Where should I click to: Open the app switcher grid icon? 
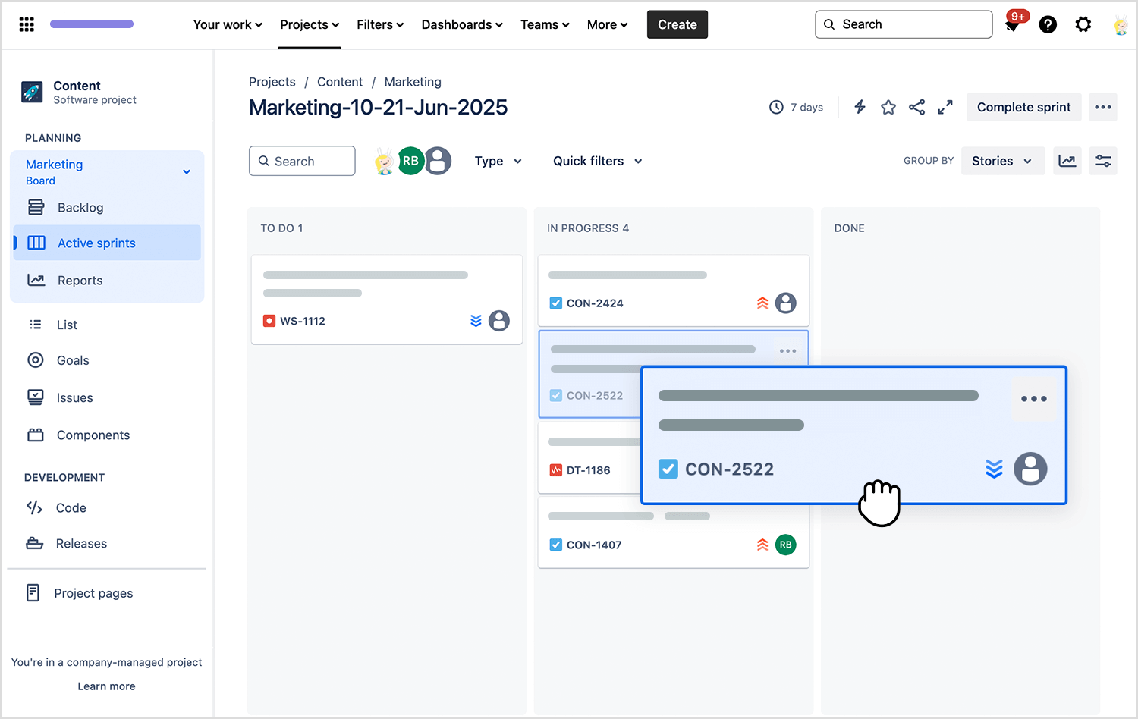click(x=27, y=24)
